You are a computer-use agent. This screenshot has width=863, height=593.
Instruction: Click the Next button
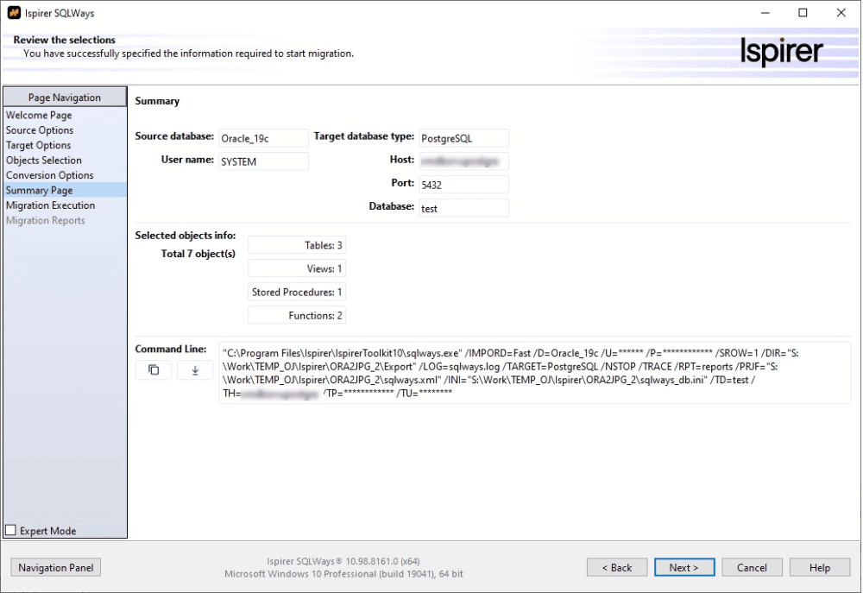point(683,567)
